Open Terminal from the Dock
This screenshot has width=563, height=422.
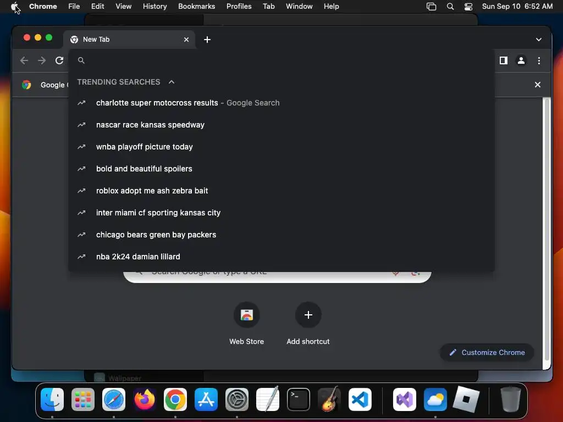pyautogui.click(x=299, y=399)
